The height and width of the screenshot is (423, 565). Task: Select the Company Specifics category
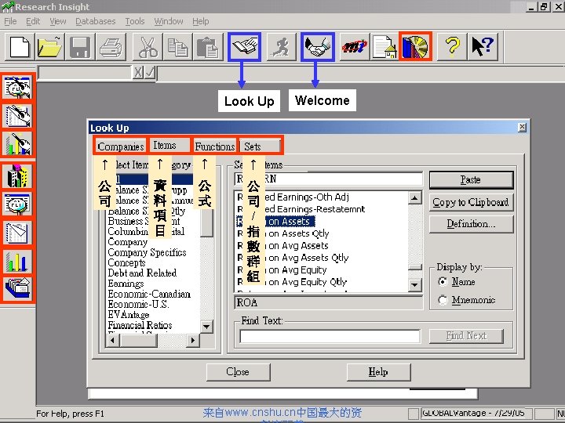pyautogui.click(x=147, y=252)
